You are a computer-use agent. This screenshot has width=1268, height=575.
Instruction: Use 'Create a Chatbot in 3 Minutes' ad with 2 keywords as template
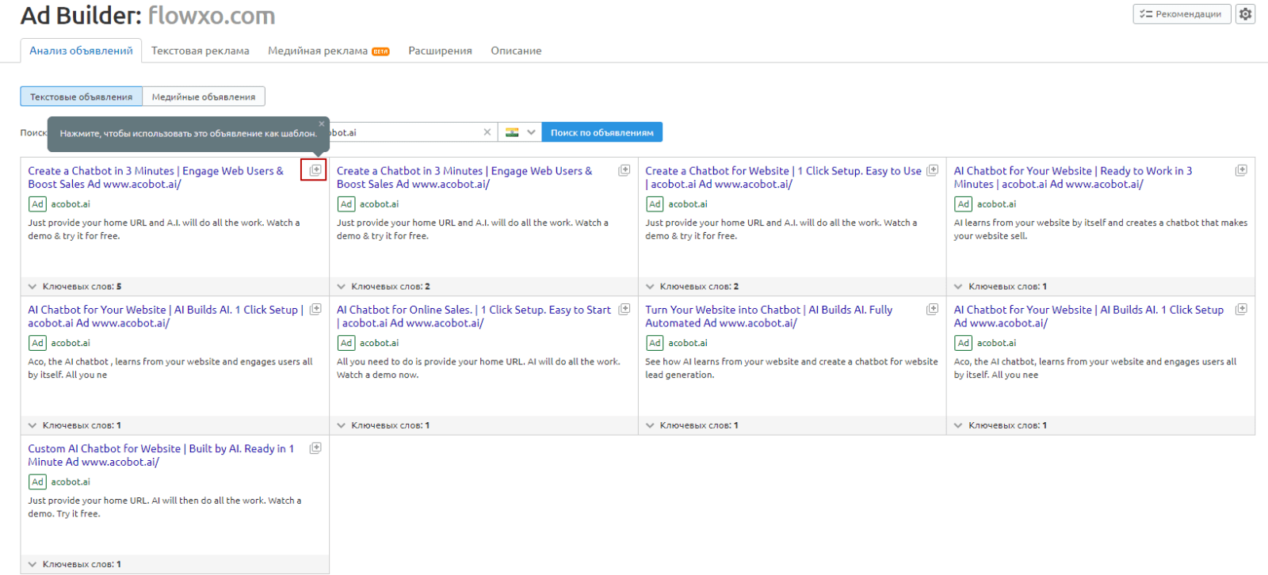(x=624, y=170)
